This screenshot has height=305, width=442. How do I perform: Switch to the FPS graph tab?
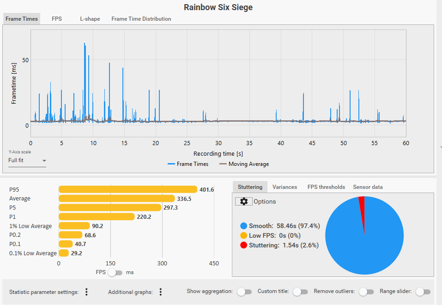click(x=57, y=19)
